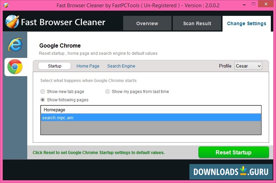Select the Google Chrome browser icon
Image resolution: width=276 pixels, height=183 pixels.
point(15,67)
